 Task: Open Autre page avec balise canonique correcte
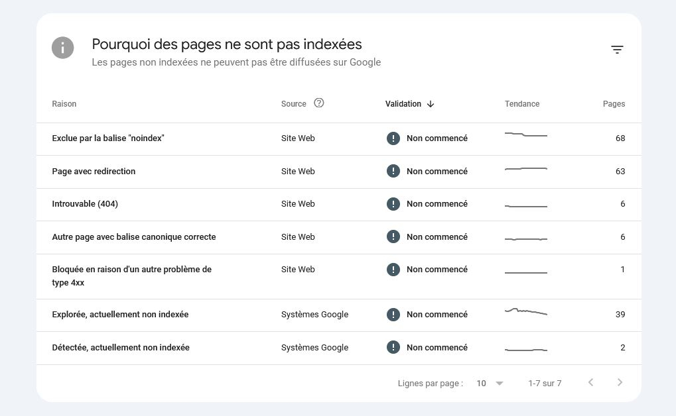[x=339, y=237]
